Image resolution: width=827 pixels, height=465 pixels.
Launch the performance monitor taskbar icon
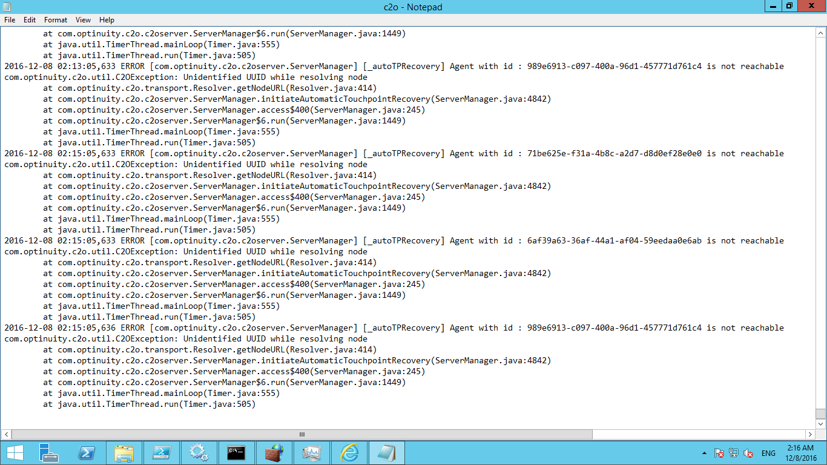[311, 453]
